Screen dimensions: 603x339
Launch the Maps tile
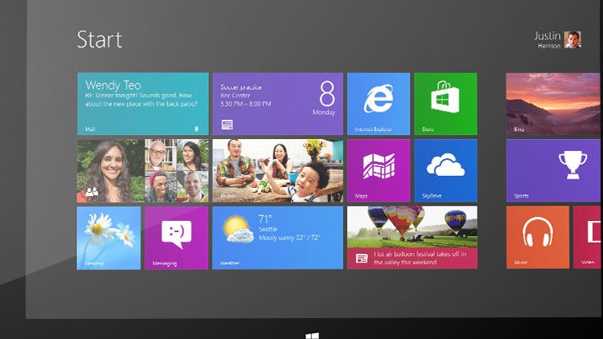[379, 170]
